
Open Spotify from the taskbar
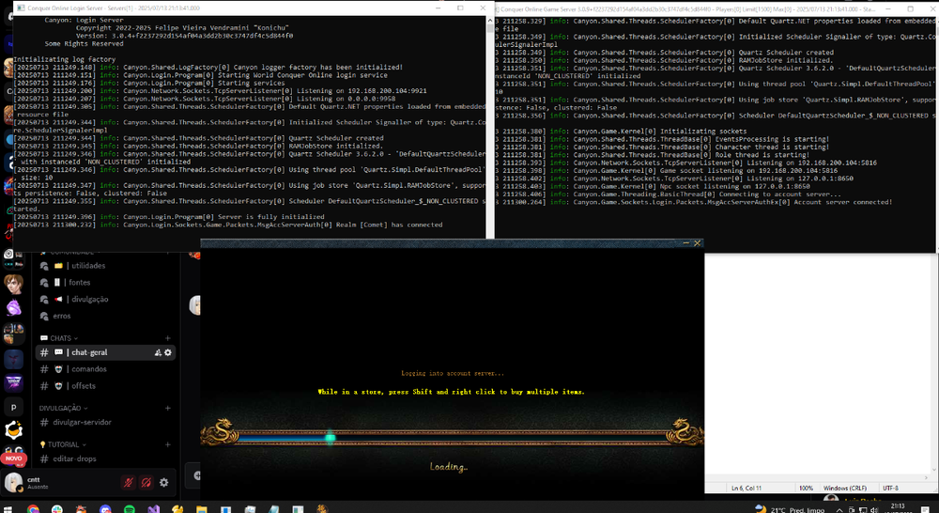(129, 507)
